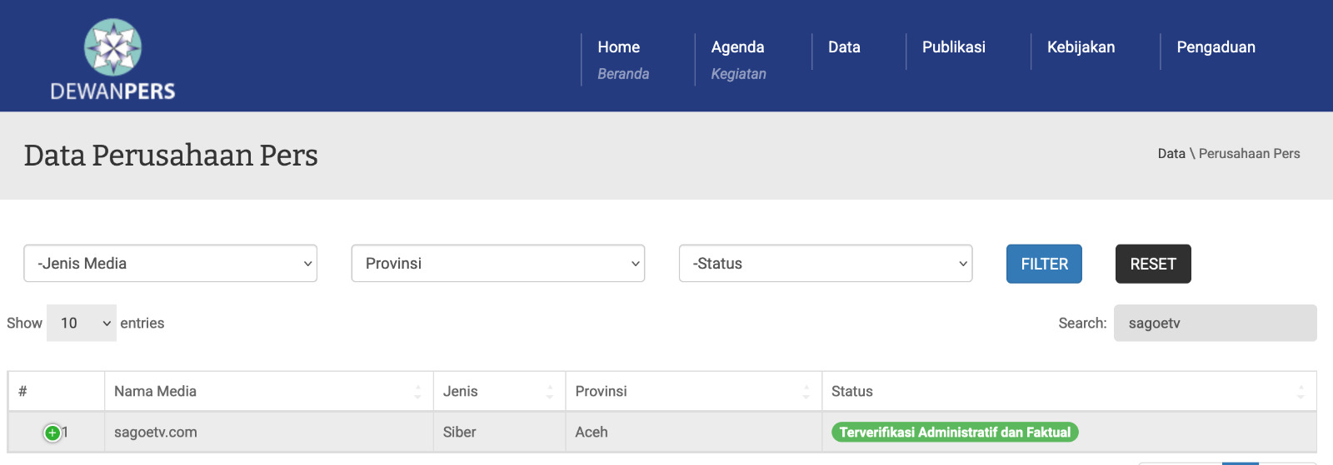Open the Data menu

click(x=844, y=47)
